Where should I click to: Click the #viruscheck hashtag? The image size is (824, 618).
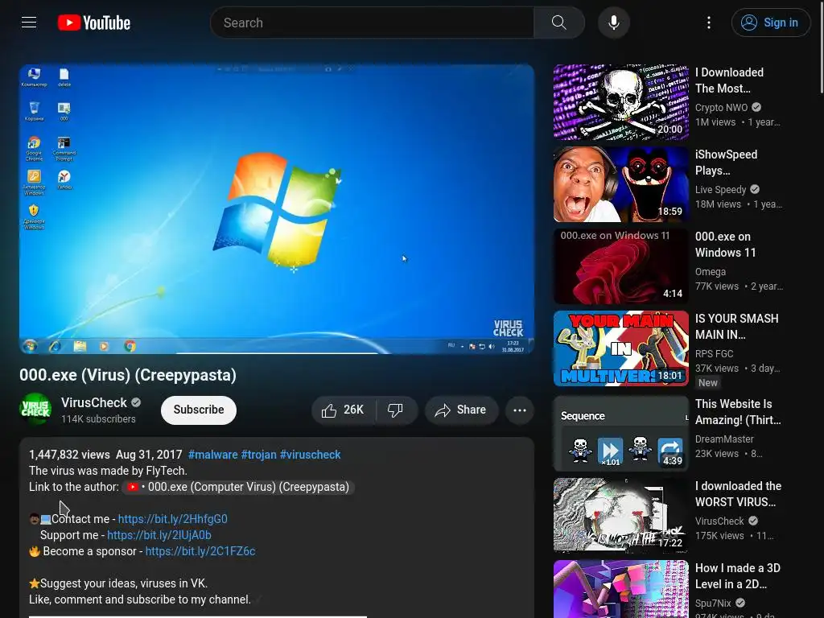tap(310, 455)
